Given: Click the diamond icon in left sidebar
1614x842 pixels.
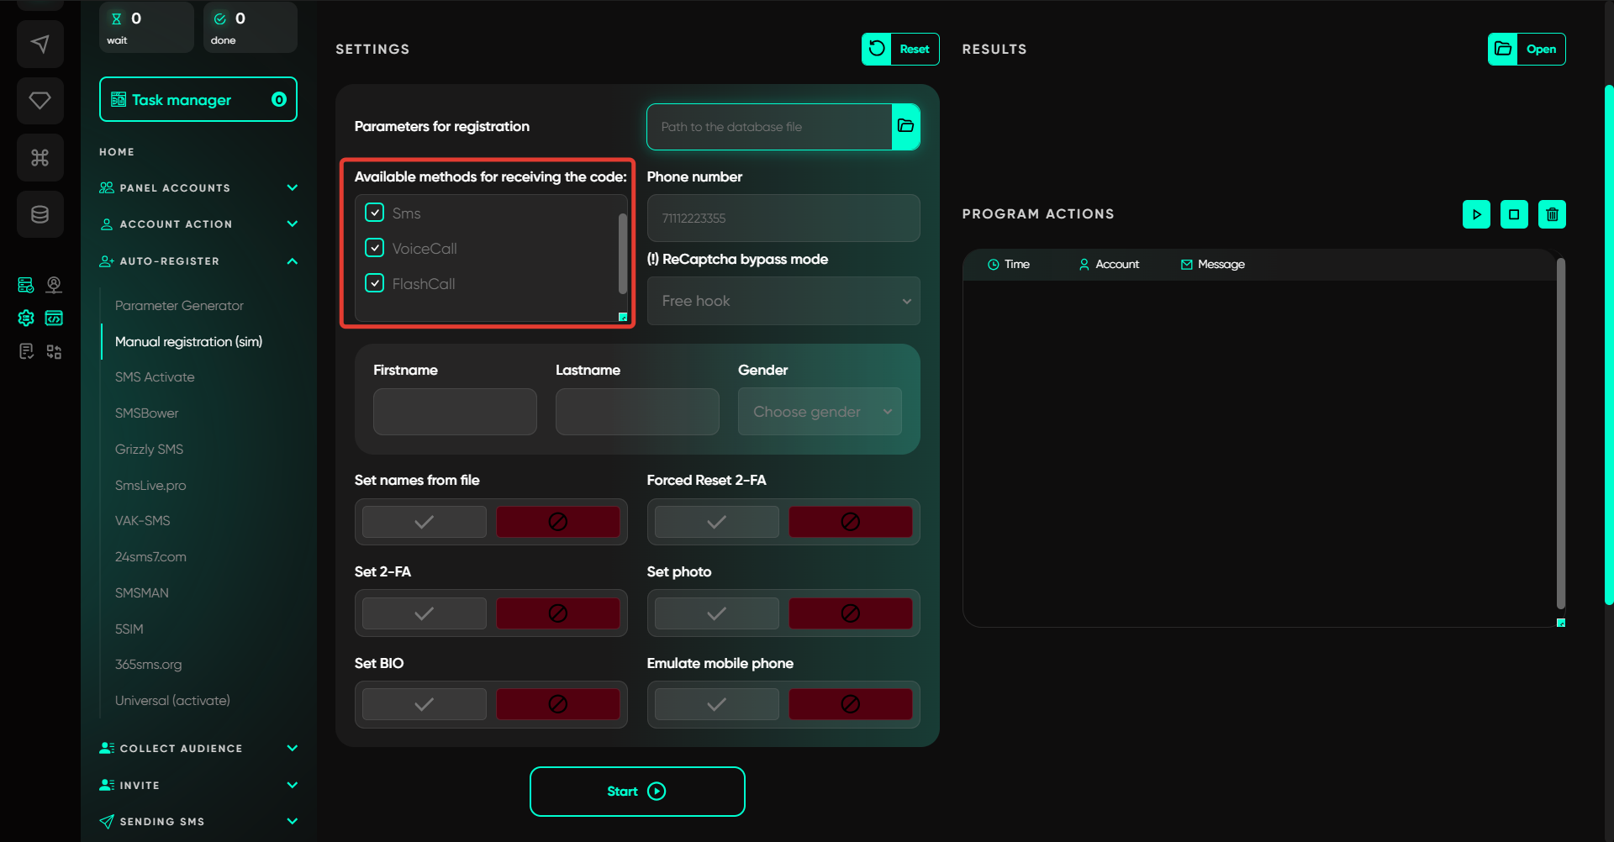Looking at the screenshot, I should (x=40, y=101).
